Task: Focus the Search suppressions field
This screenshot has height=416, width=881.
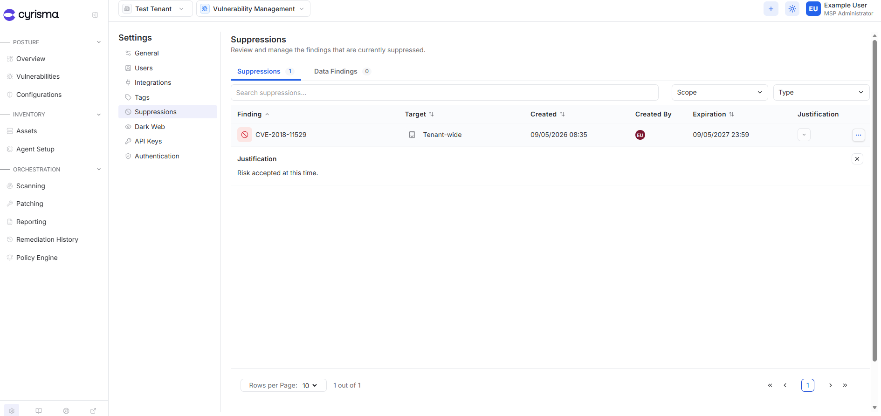Action: (x=445, y=93)
